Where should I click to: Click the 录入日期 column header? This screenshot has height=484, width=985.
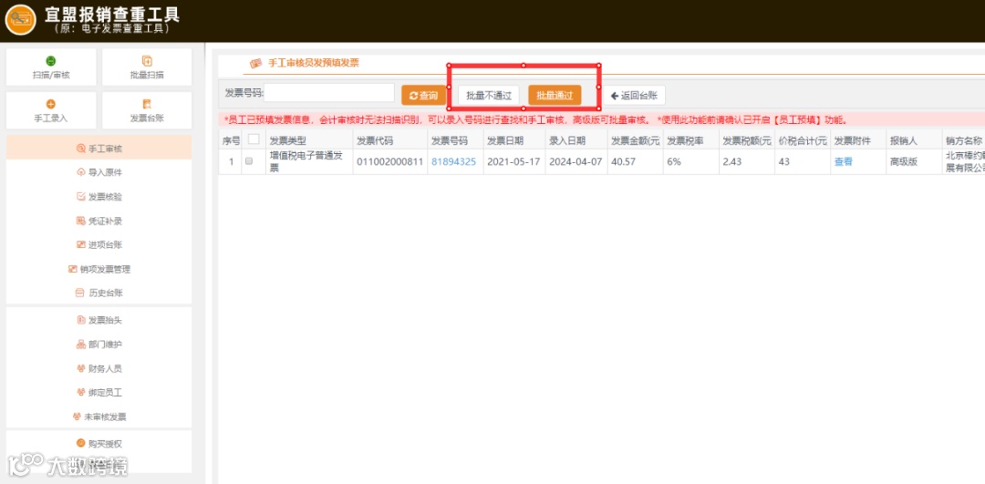[x=567, y=140]
